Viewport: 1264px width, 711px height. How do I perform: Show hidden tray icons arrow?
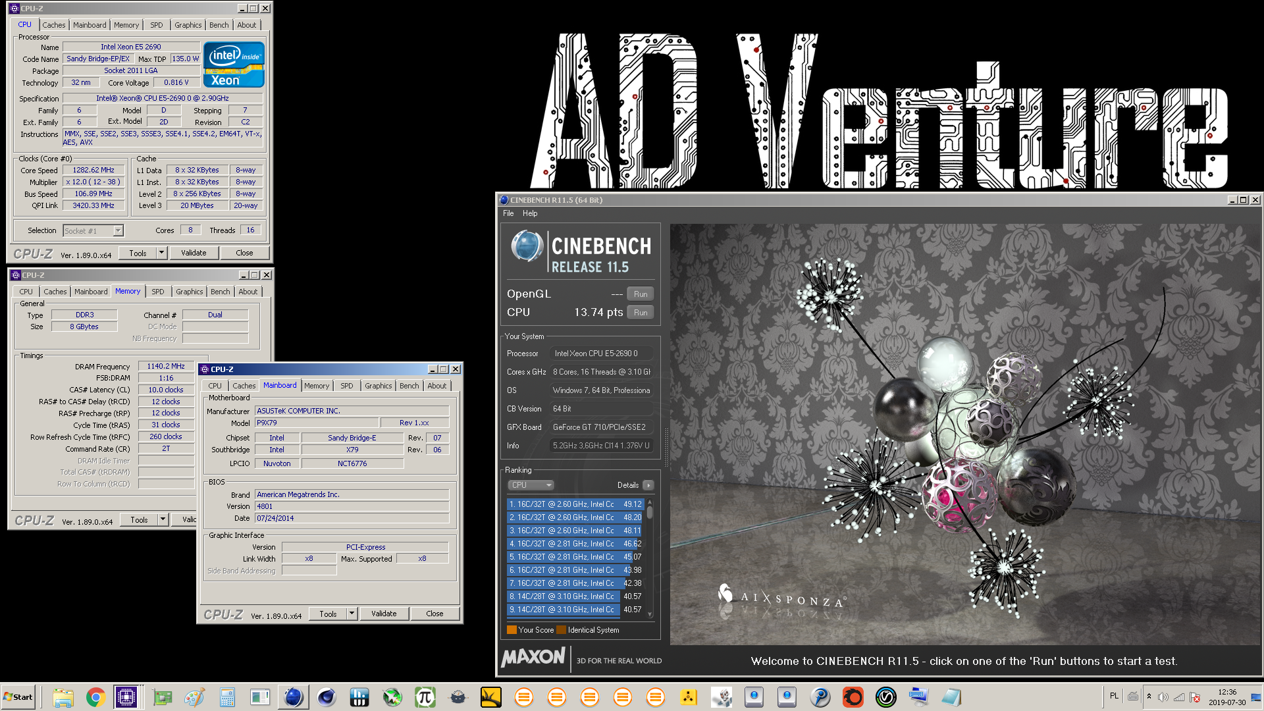[x=1149, y=697]
